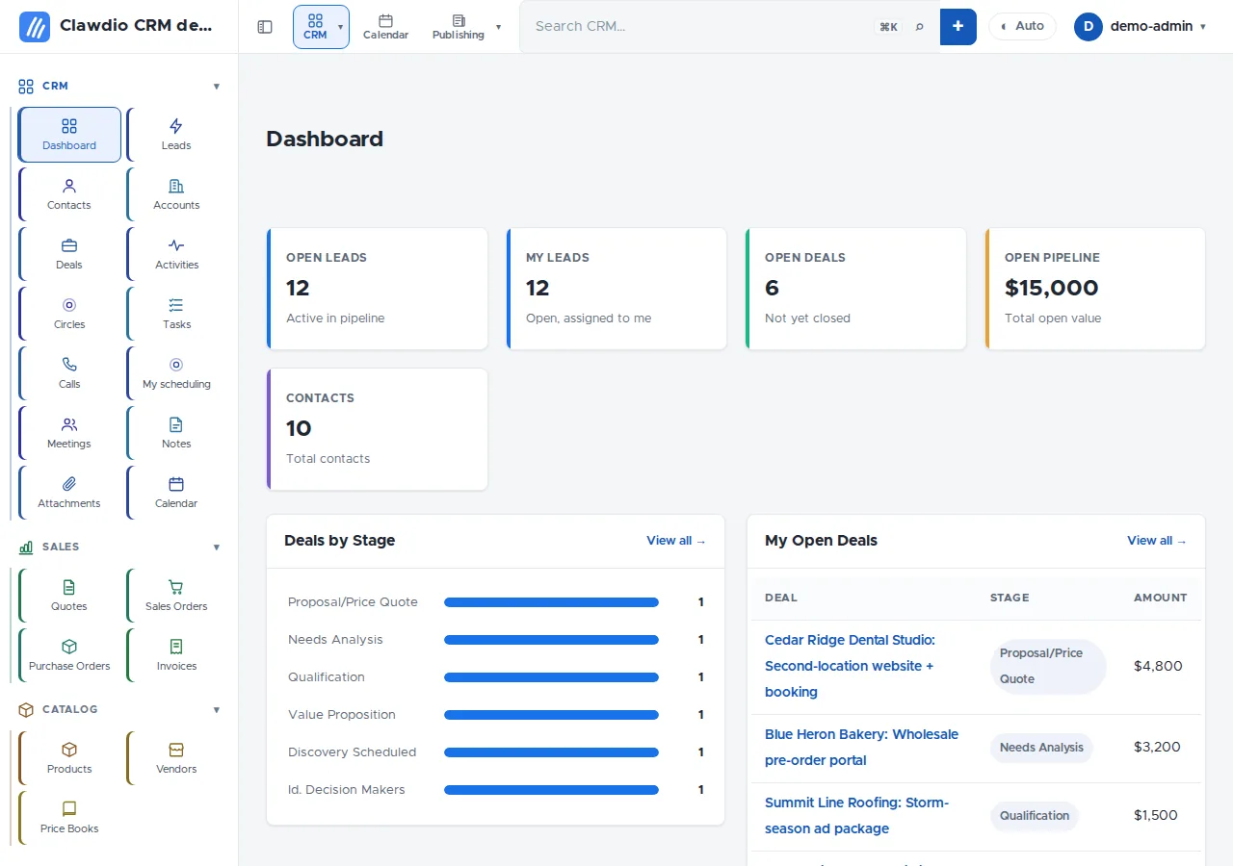
Task: Open Notes in the sidebar
Action: coord(176,433)
